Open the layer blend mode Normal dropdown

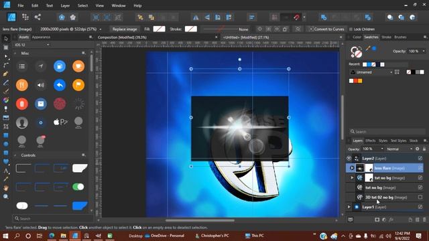(400, 149)
